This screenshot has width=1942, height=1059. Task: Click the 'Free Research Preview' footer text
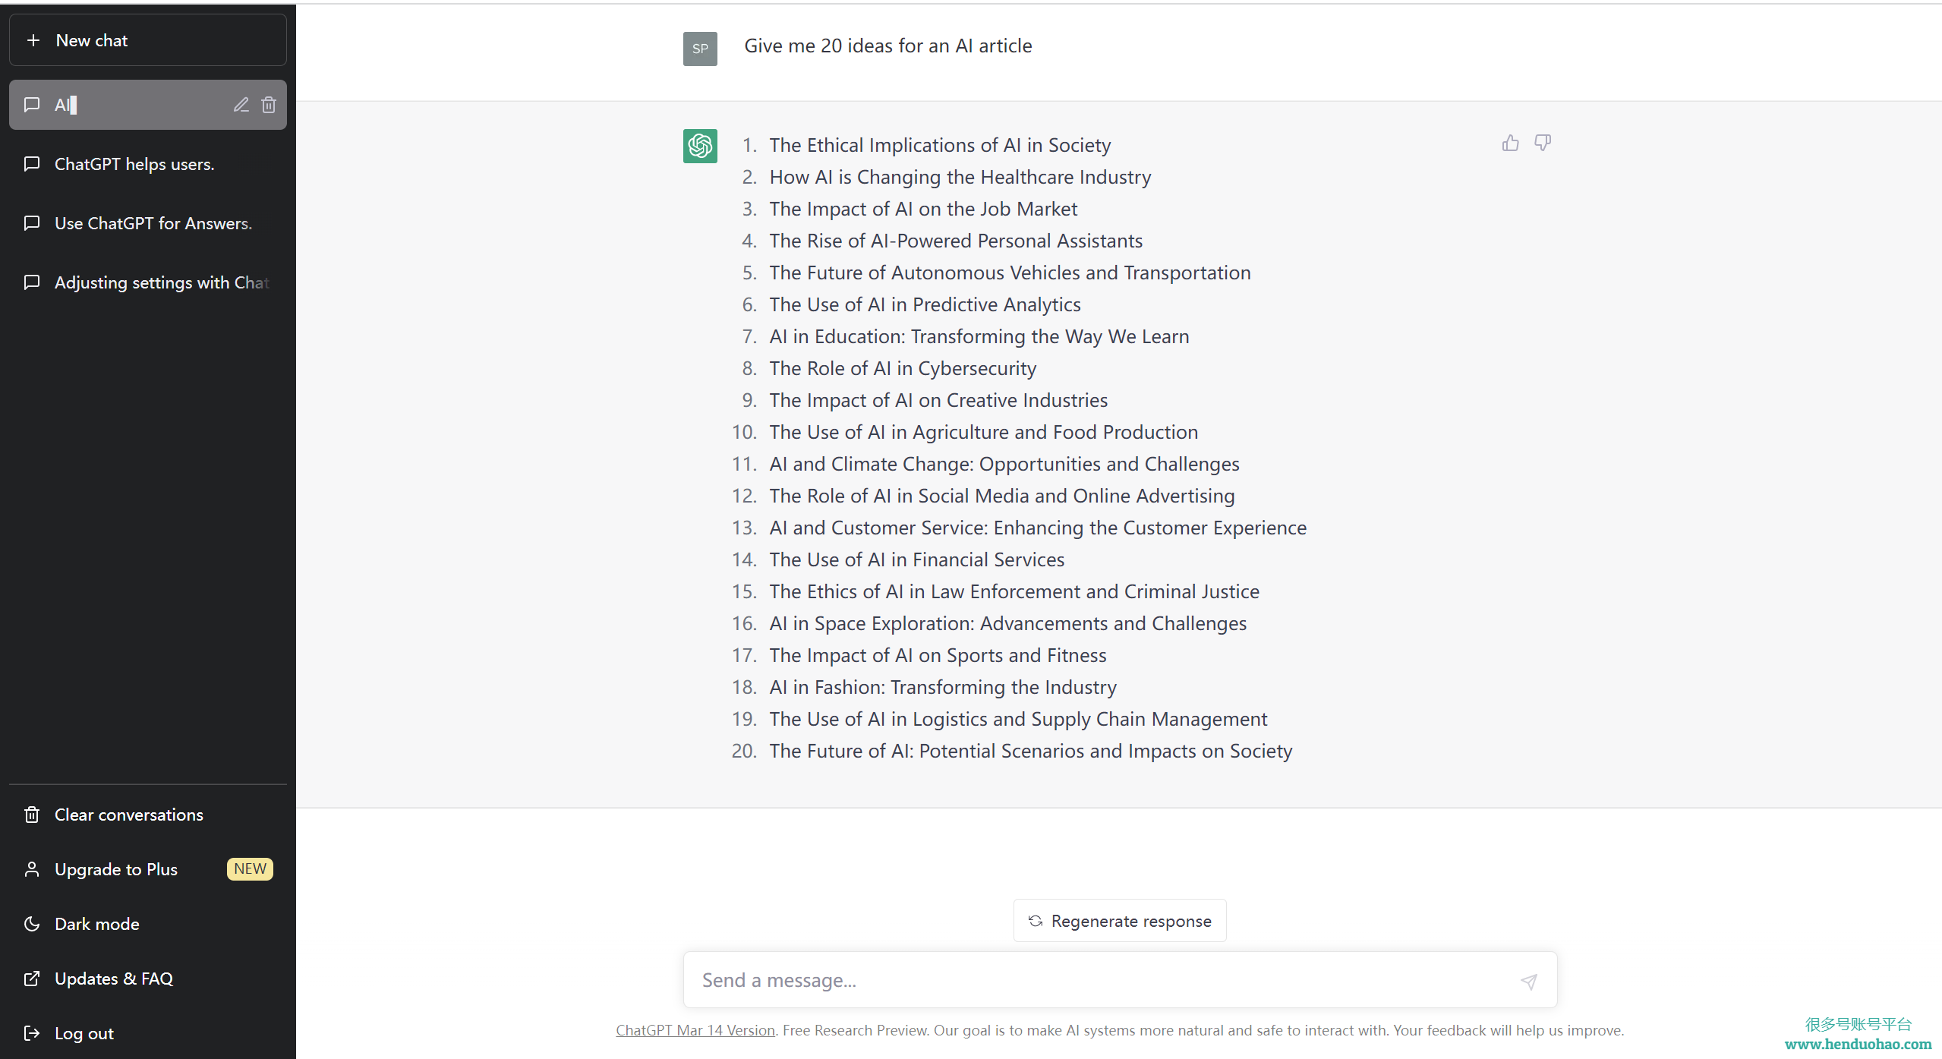coord(856,1031)
